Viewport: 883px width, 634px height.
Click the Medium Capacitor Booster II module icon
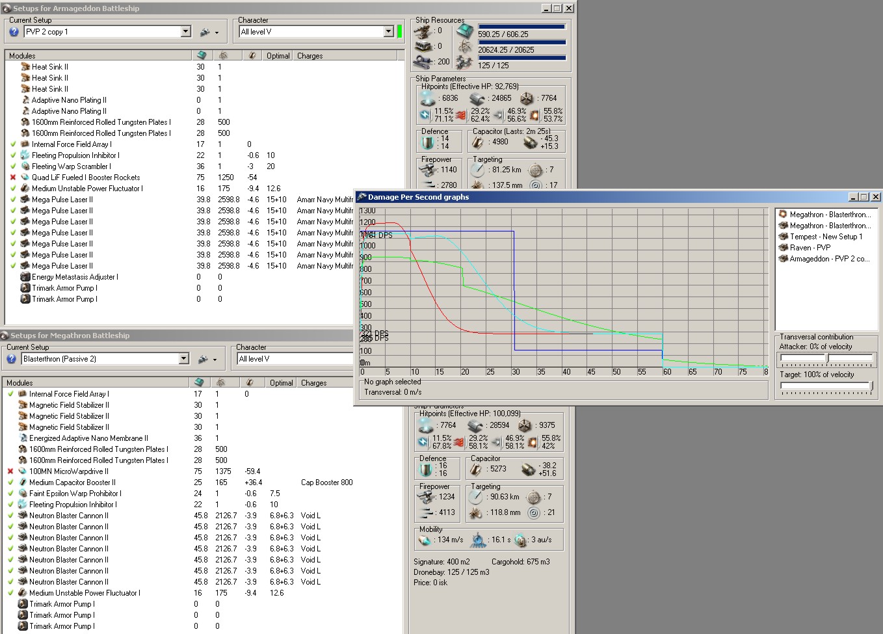coord(23,482)
